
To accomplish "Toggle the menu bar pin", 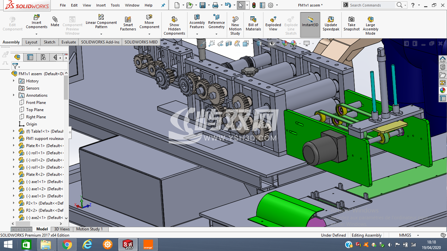I will 163,5.
